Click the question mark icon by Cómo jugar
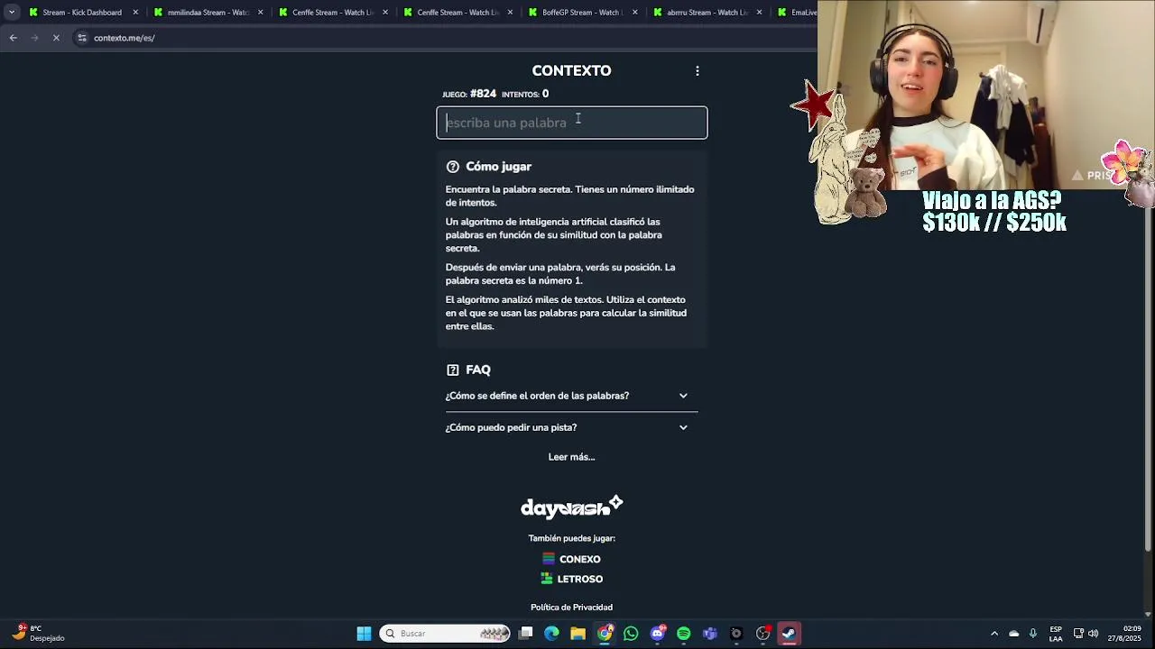Image resolution: width=1155 pixels, height=649 pixels. (453, 167)
